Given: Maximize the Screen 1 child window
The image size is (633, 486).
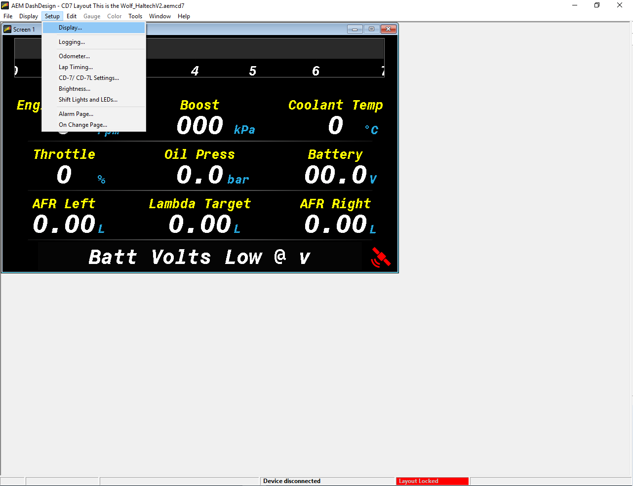Looking at the screenshot, I should coord(371,29).
